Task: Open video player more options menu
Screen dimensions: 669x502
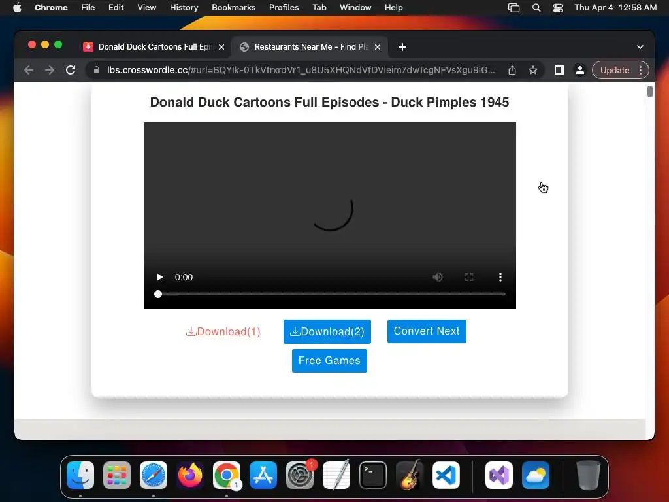Action: pos(500,277)
